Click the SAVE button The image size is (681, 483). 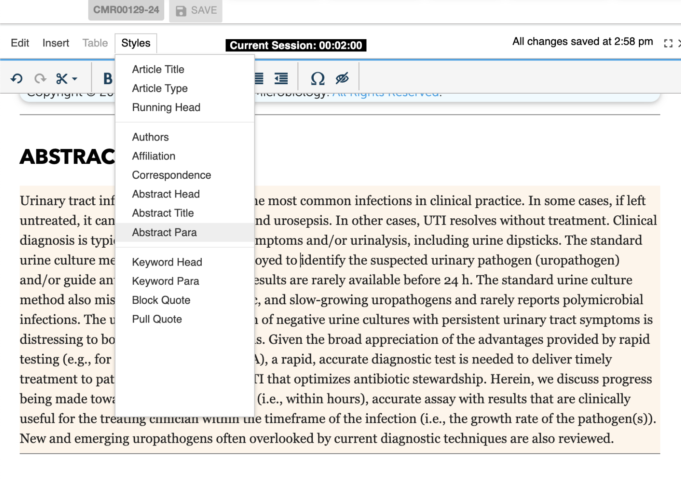(196, 10)
